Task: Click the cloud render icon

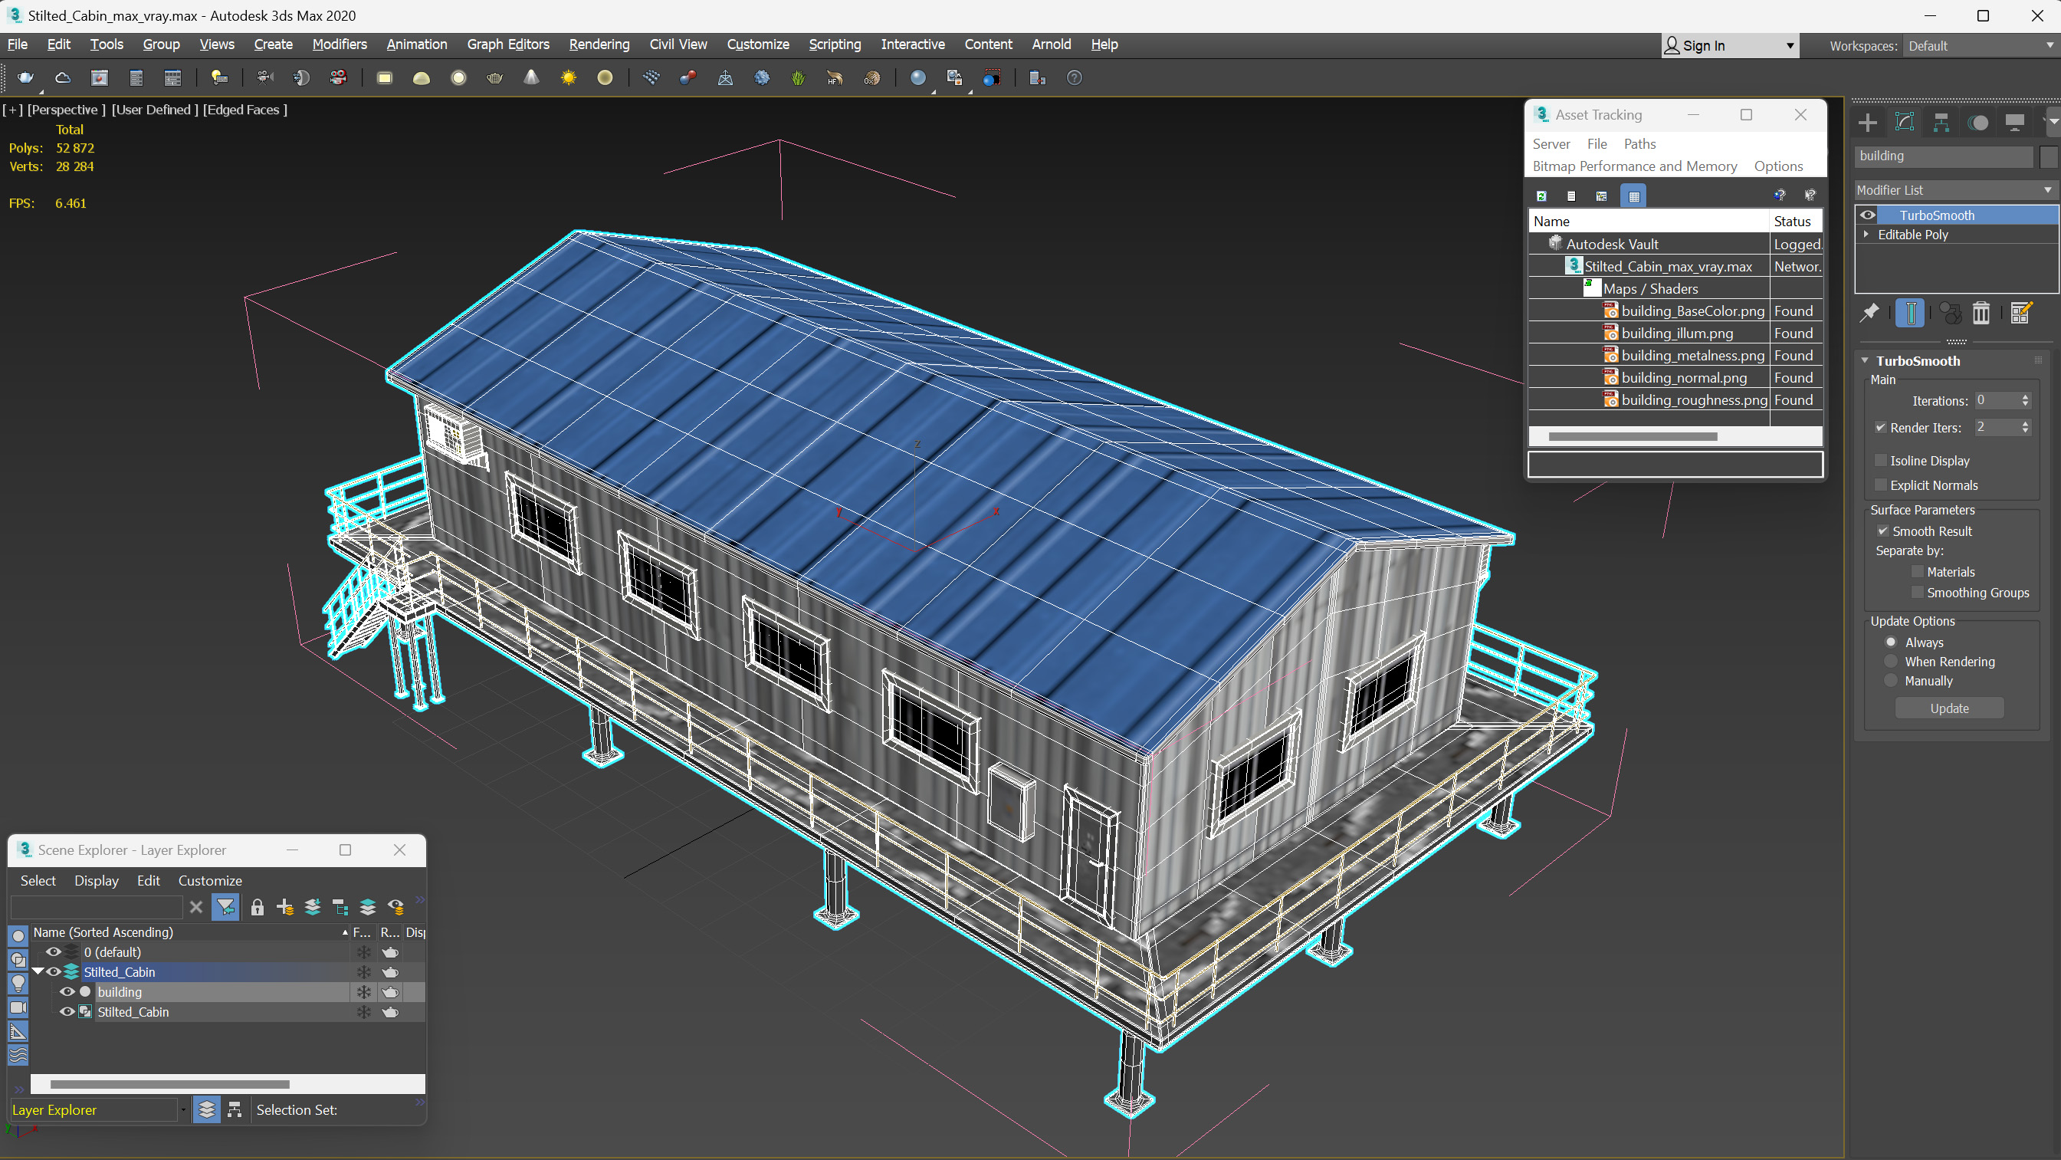Action: point(62,77)
